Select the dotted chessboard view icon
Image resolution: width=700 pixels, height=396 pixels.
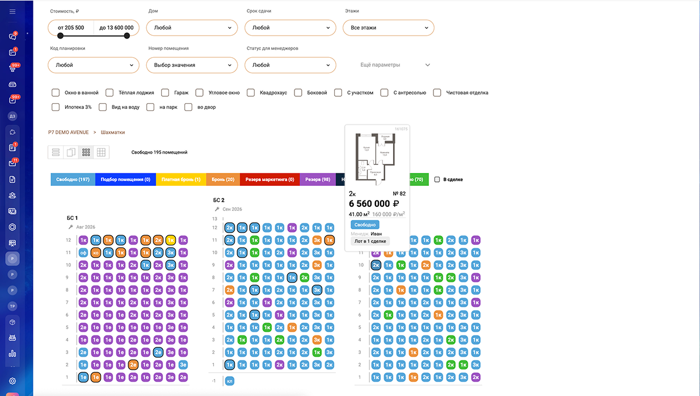pos(86,152)
